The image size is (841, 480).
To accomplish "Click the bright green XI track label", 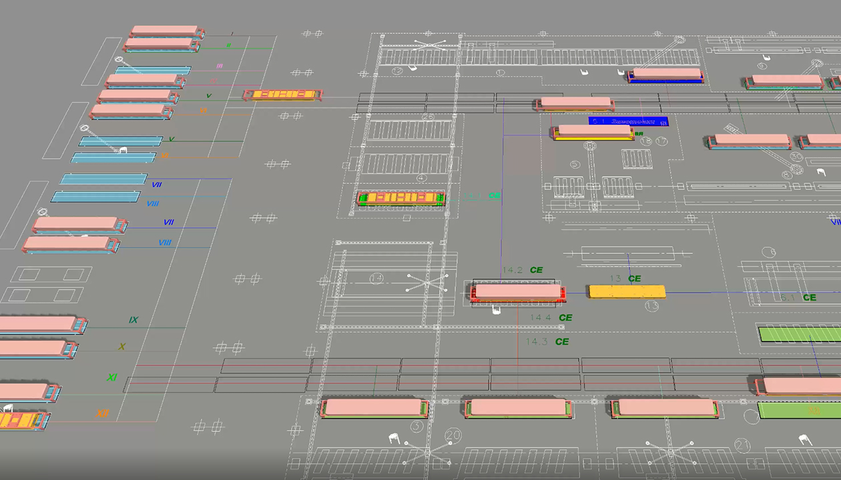I will 112,377.
